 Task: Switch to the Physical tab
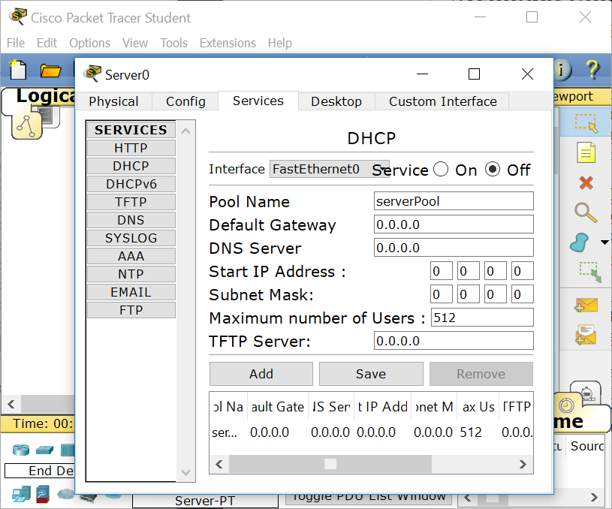click(x=113, y=101)
